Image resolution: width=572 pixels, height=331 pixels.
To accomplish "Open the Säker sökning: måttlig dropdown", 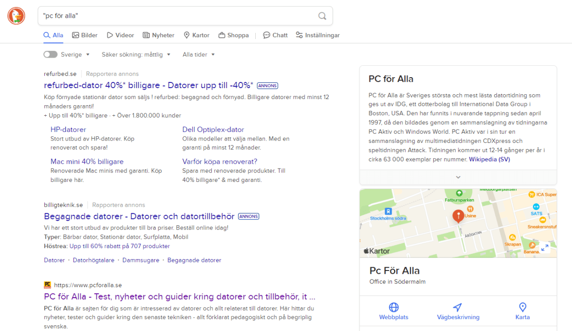I will tap(136, 54).
